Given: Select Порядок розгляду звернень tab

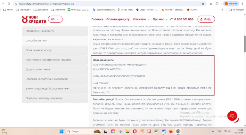Looking at the screenshot, I should click(55, 98).
